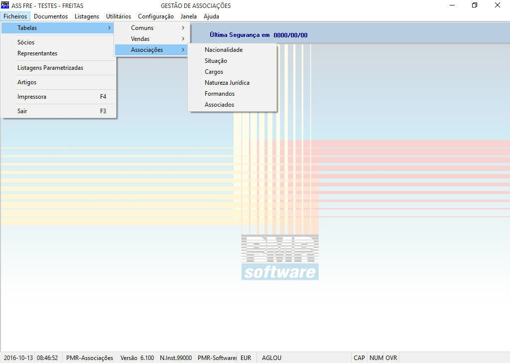Choose Artigos from the menu
The image size is (510, 363).
point(58,82)
